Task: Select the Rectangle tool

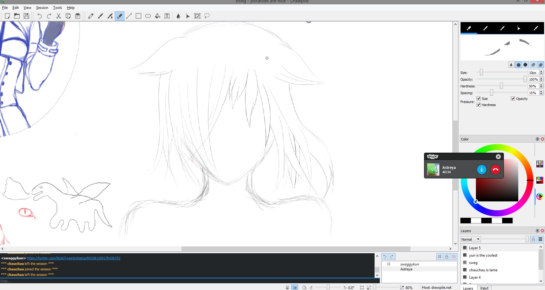Action: tap(138, 16)
